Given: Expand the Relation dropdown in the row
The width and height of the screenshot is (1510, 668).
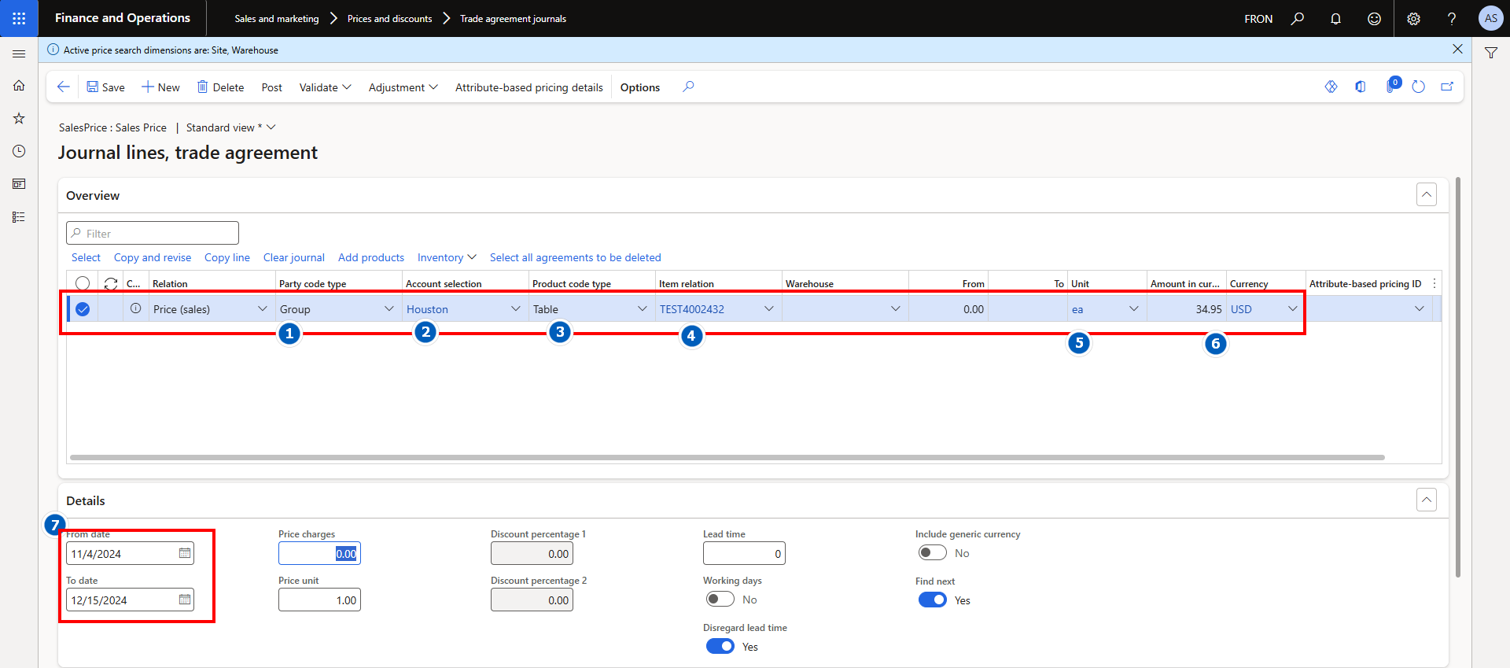Looking at the screenshot, I should click(x=262, y=309).
